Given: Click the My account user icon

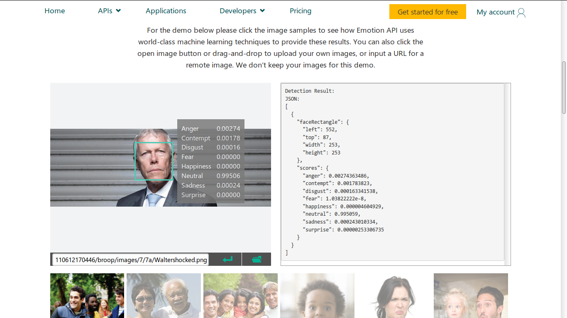Looking at the screenshot, I should (x=521, y=13).
